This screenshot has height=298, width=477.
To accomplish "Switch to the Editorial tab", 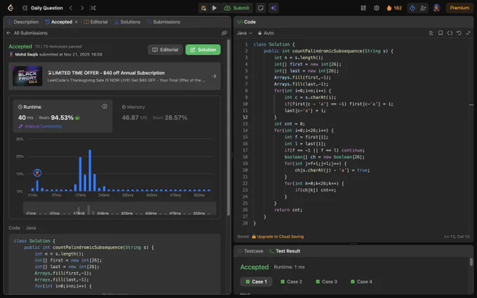I will (96, 22).
